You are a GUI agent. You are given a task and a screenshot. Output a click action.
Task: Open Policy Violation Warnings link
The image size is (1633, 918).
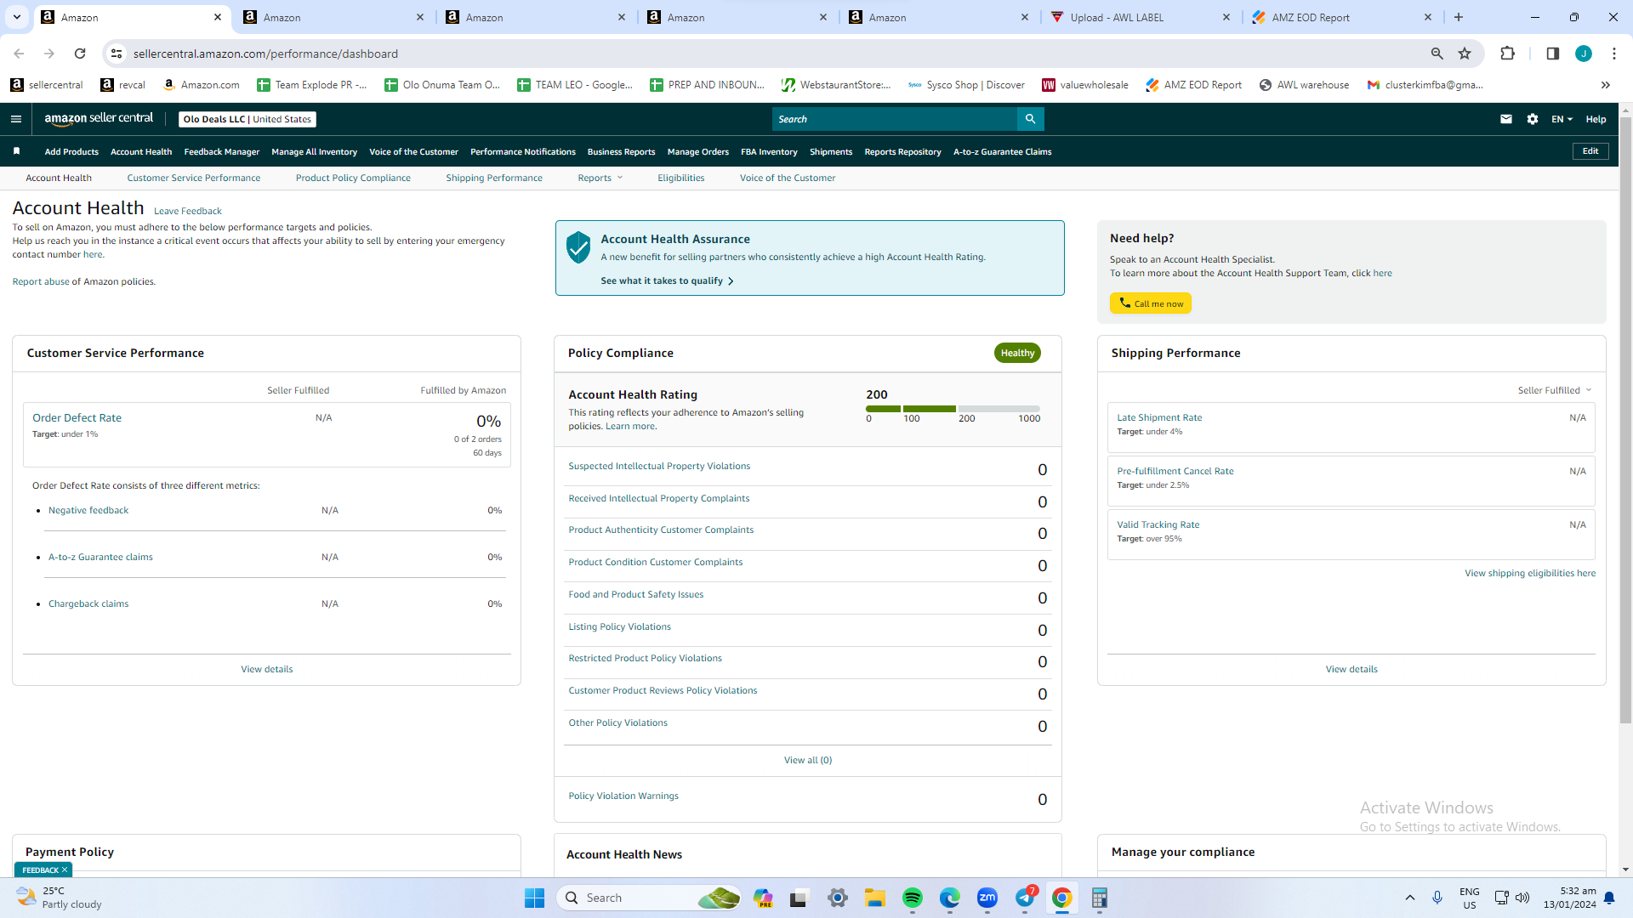623,796
